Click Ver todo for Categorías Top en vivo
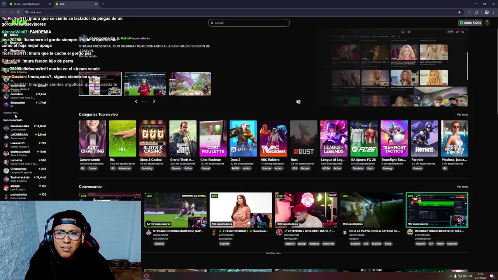 (x=462, y=115)
